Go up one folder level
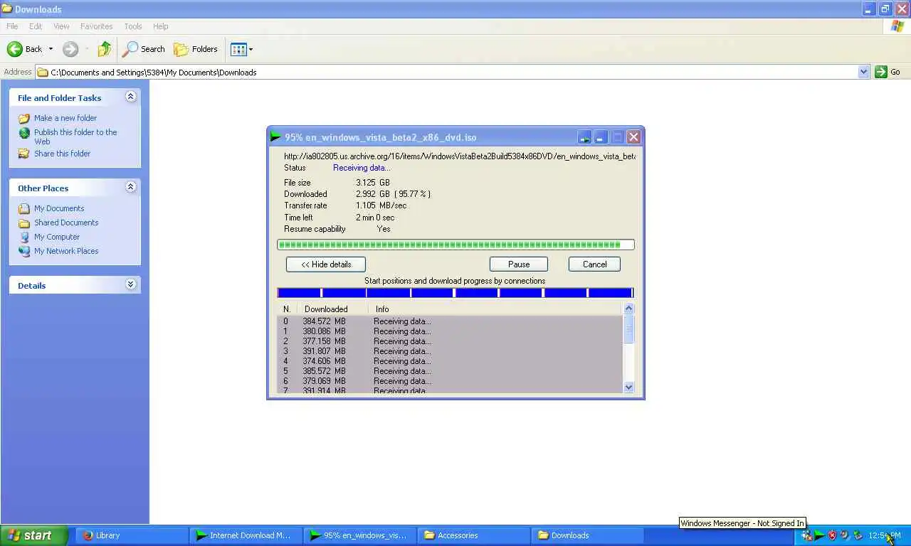 [x=105, y=49]
